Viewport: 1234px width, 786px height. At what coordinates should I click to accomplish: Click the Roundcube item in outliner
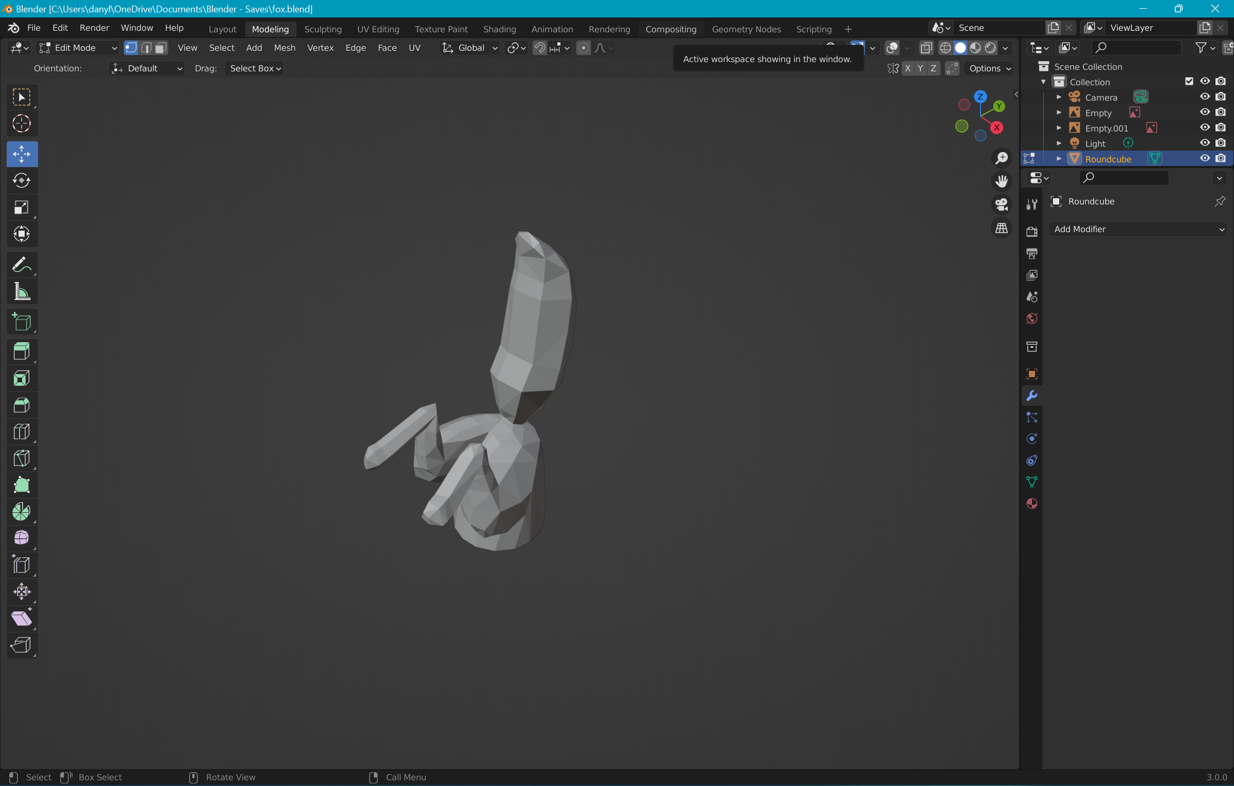[x=1109, y=159]
